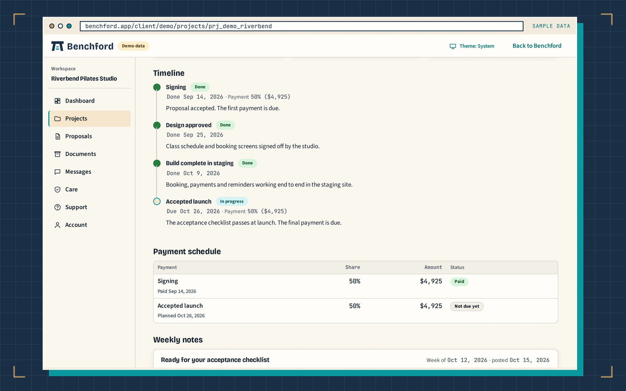The image size is (626, 391).
Task: Click the Documents archive icon
Action: (57, 154)
